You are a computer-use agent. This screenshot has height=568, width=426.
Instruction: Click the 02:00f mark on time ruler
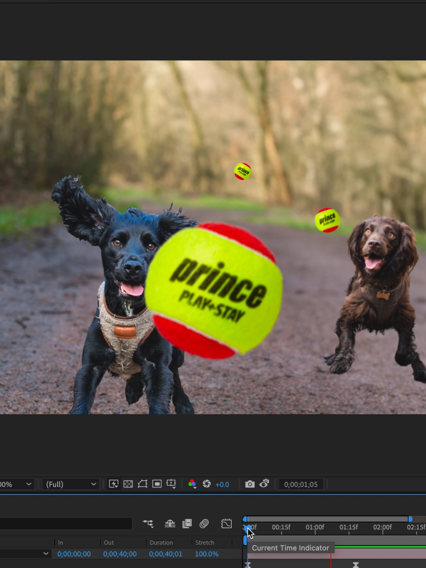click(x=382, y=527)
